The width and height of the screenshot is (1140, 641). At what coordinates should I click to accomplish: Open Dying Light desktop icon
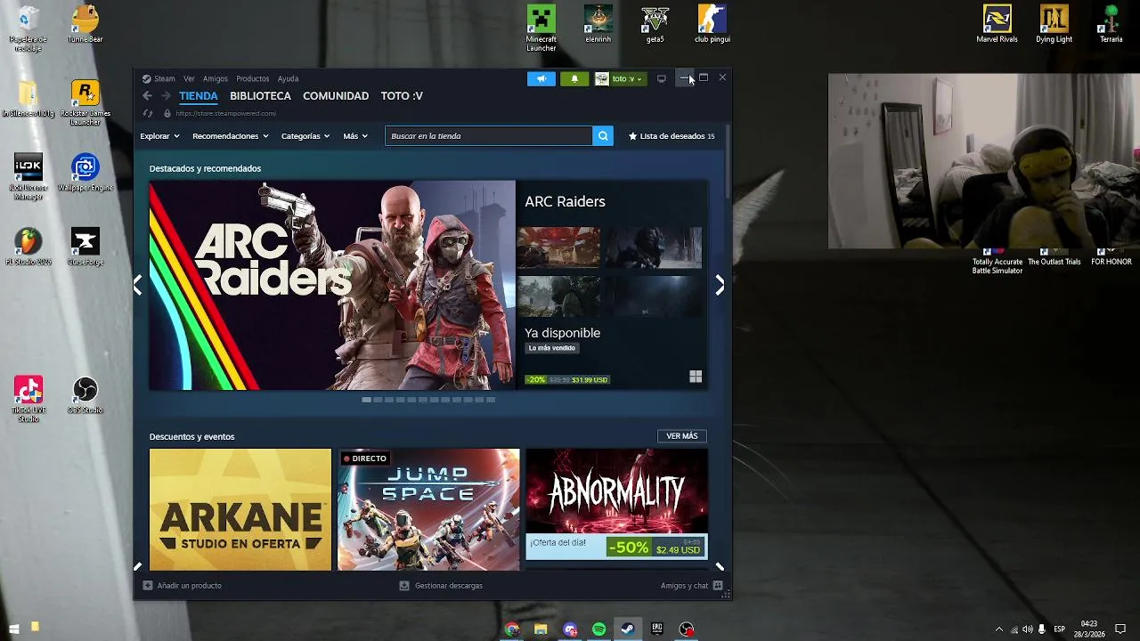pos(1054,24)
